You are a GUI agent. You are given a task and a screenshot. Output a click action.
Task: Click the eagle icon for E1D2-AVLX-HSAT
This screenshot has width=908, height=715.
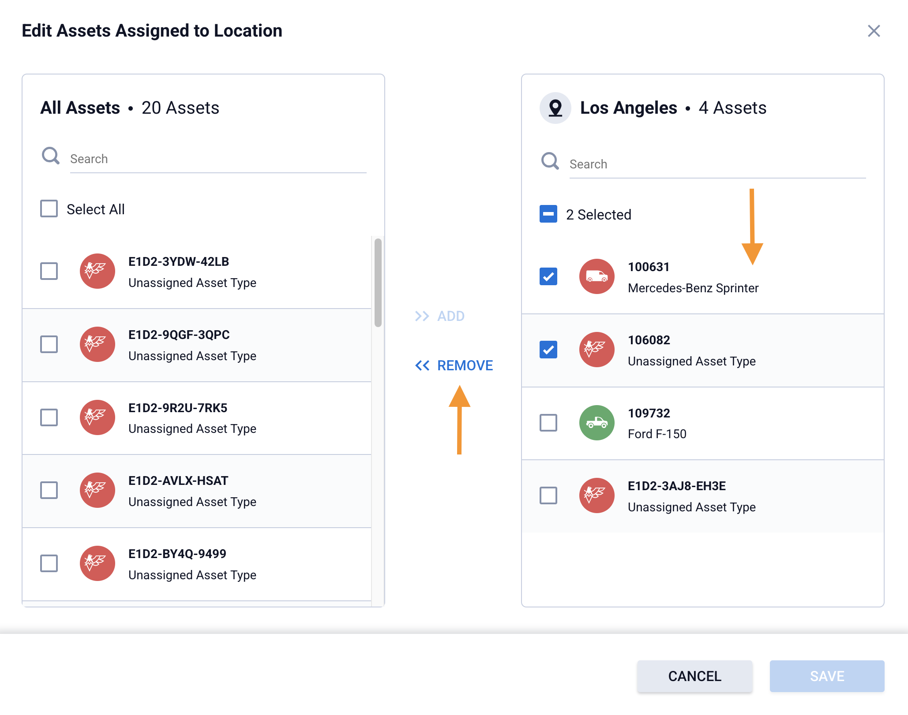97,490
